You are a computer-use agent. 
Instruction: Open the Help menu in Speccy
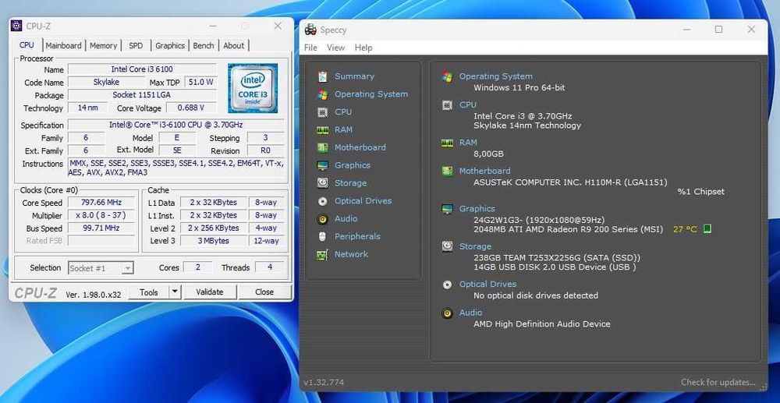pos(363,48)
